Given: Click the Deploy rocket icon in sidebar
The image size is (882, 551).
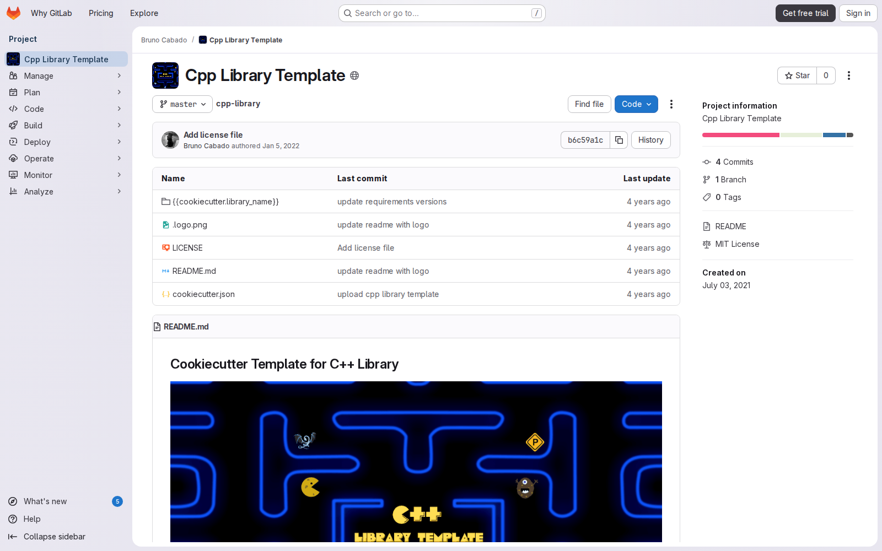Looking at the screenshot, I should pos(14,142).
